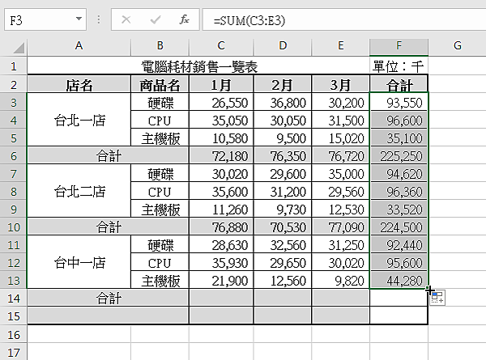Click the 合計 label in row 14
The width and height of the screenshot is (486, 360).
pyautogui.click(x=108, y=298)
